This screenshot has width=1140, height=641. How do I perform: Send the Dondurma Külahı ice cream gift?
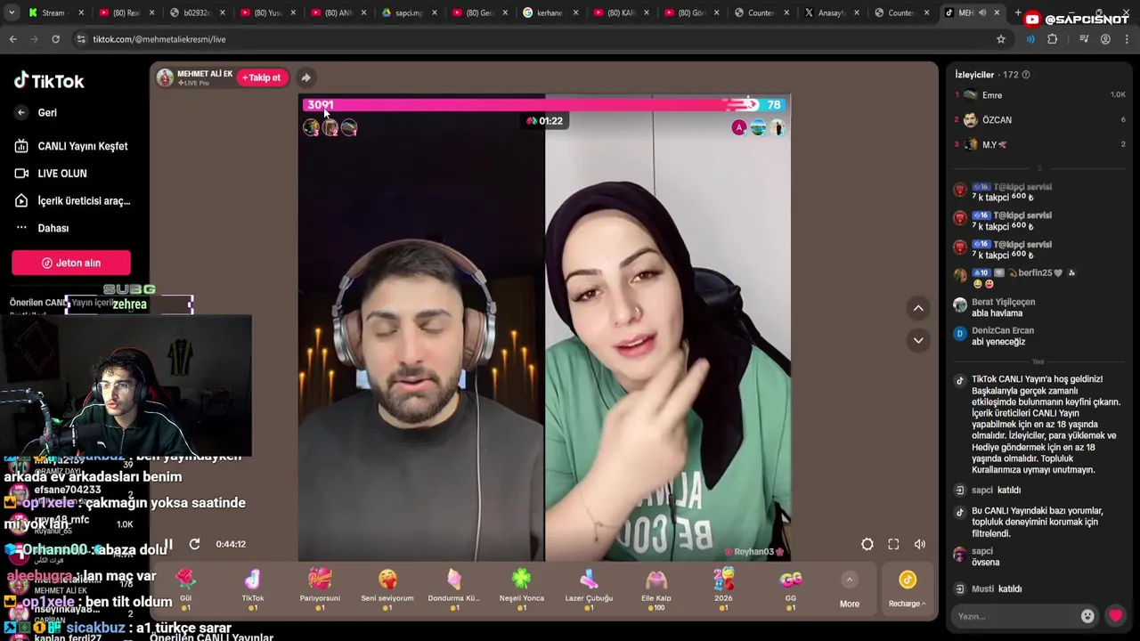[x=454, y=589]
